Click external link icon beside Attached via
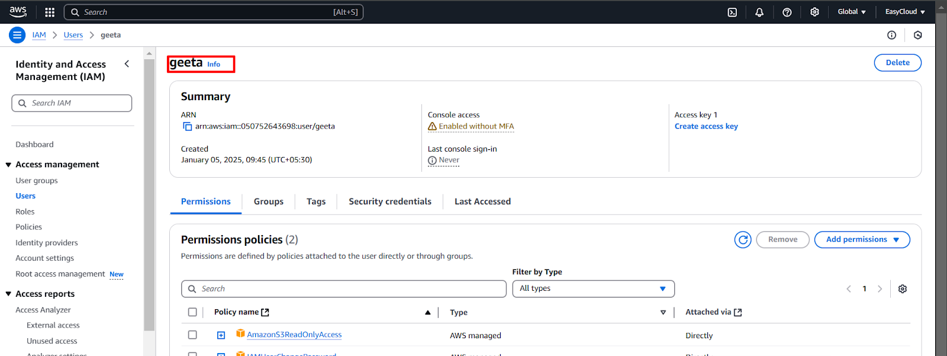The height and width of the screenshot is (356, 947). pyautogui.click(x=737, y=312)
